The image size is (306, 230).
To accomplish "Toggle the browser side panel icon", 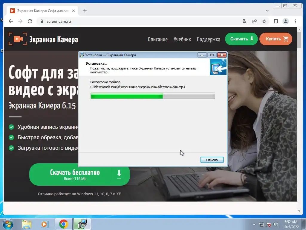I will point(276,21).
